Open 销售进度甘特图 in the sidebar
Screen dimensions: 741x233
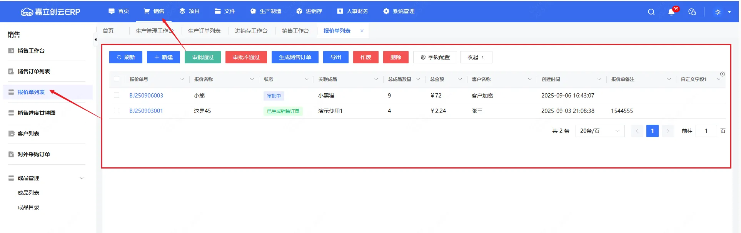pyautogui.click(x=36, y=113)
